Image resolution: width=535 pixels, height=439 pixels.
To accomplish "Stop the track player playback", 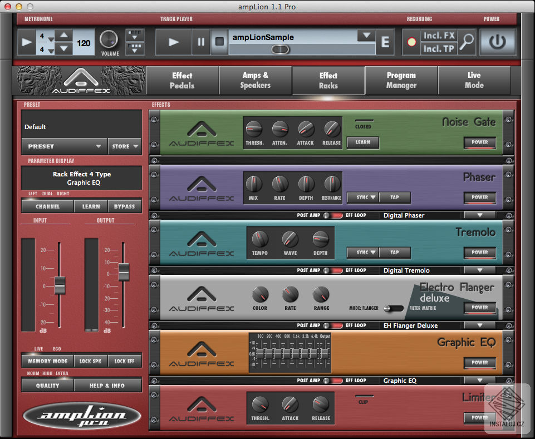I will click(219, 42).
